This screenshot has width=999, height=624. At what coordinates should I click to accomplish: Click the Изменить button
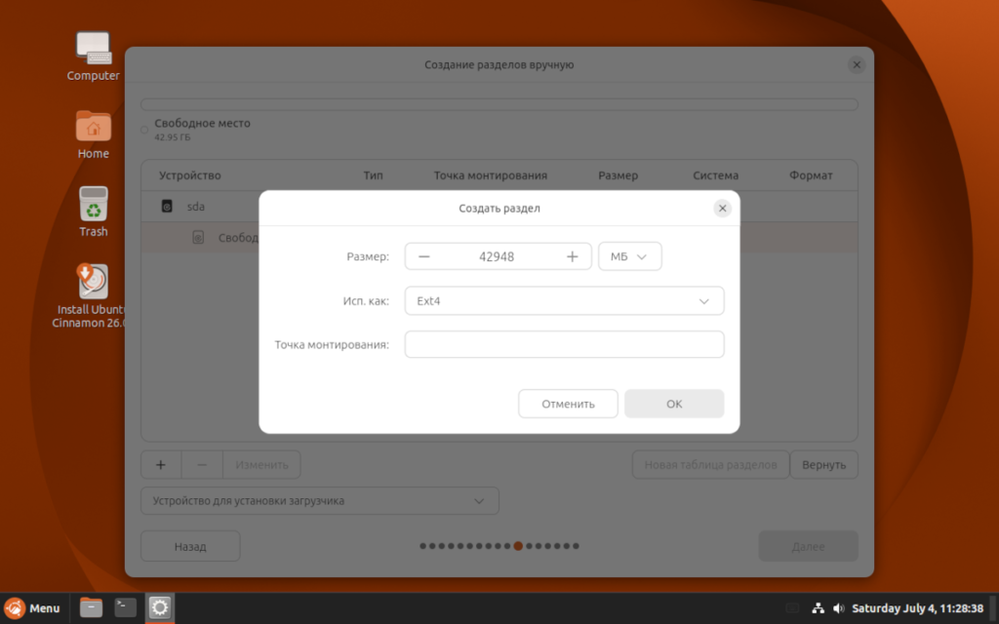tap(261, 465)
